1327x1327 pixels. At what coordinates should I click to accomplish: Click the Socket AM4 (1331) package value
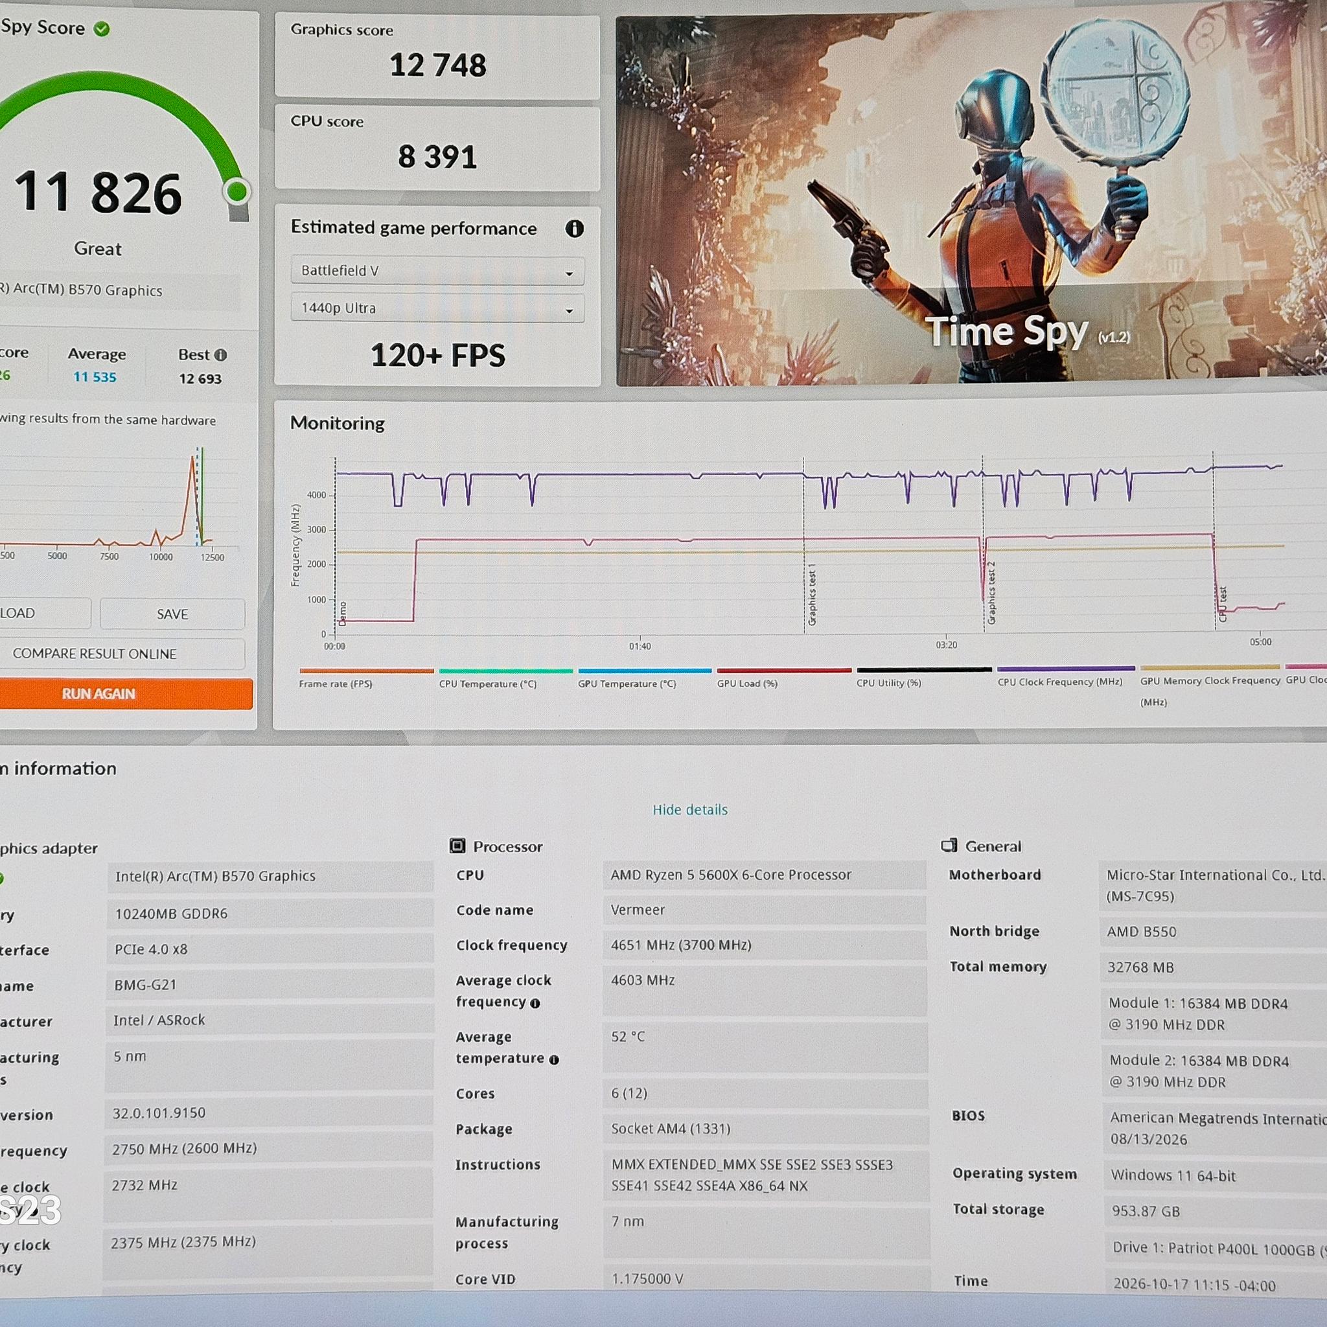(671, 1129)
